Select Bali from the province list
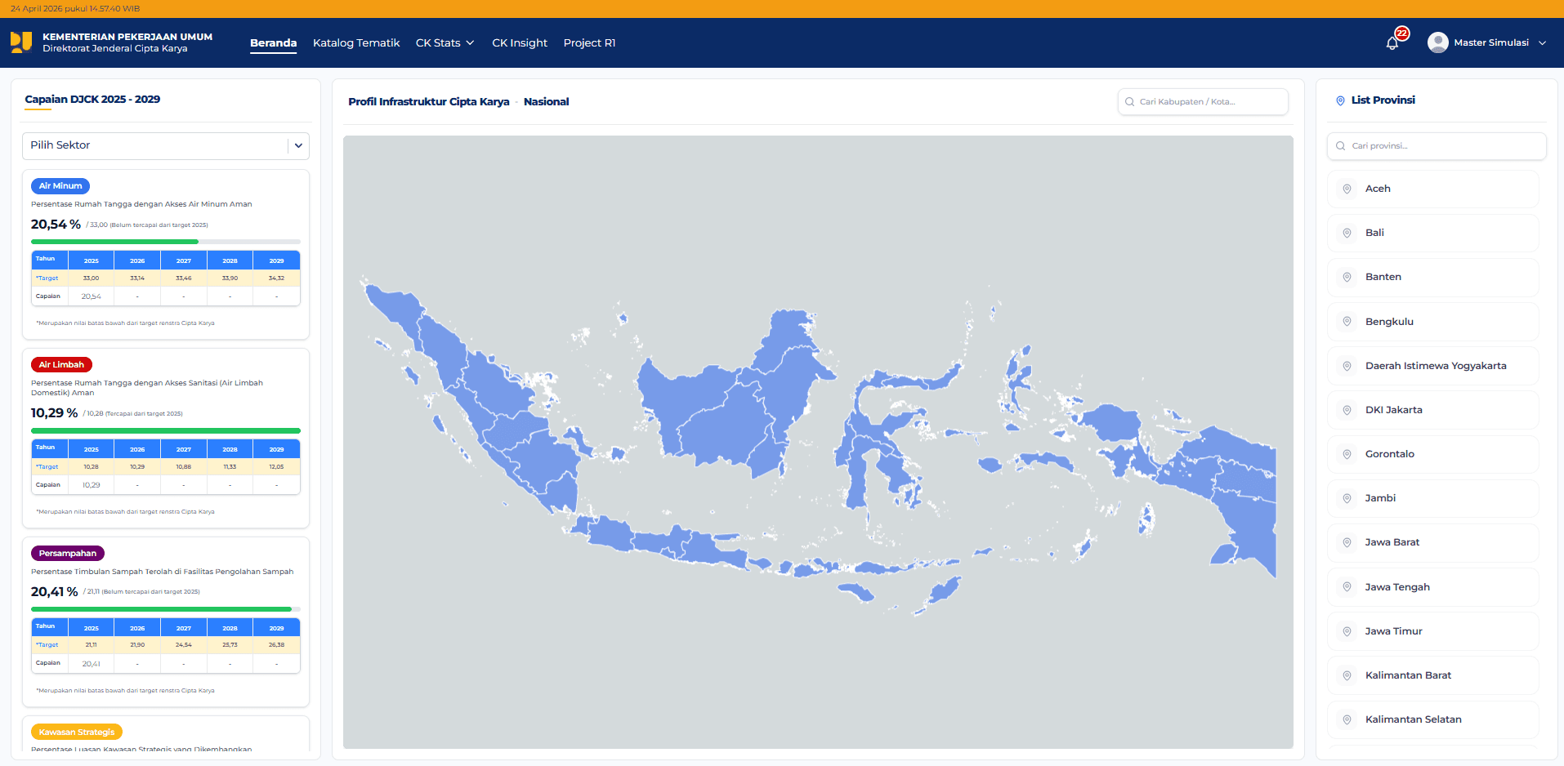The image size is (1564, 766). click(1433, 233)
